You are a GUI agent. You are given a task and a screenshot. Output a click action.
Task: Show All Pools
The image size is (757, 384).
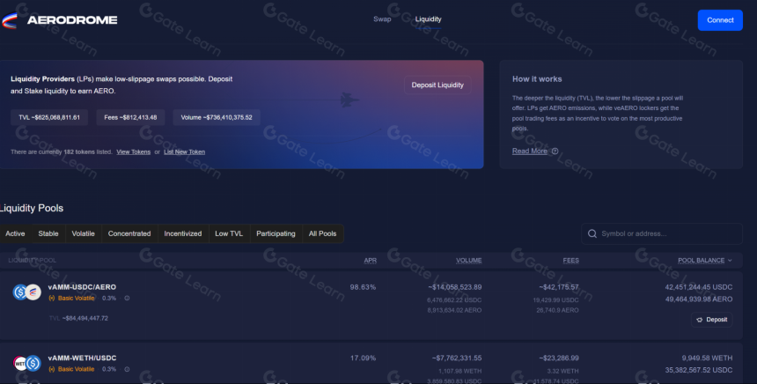pos(322,233)
